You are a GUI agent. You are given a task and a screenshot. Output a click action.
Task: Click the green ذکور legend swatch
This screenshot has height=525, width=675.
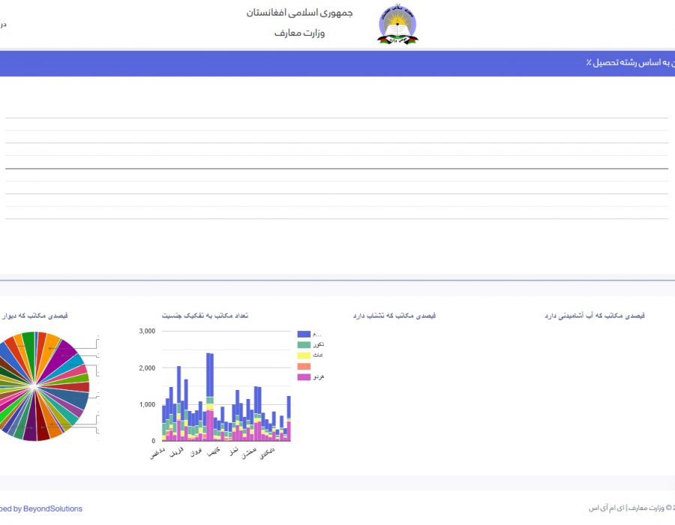click(304, 344)
